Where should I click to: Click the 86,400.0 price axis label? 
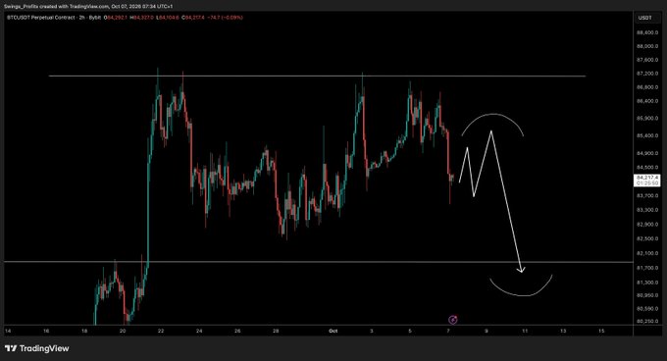tap(647, 101)
